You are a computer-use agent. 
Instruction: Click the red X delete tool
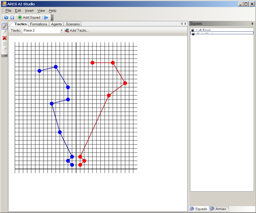click(5, 38)
